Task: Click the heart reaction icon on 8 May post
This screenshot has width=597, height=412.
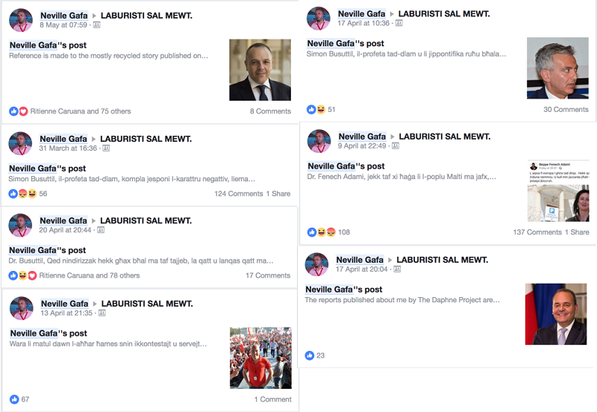Action: pyautogui.click(x=24, y=111)
